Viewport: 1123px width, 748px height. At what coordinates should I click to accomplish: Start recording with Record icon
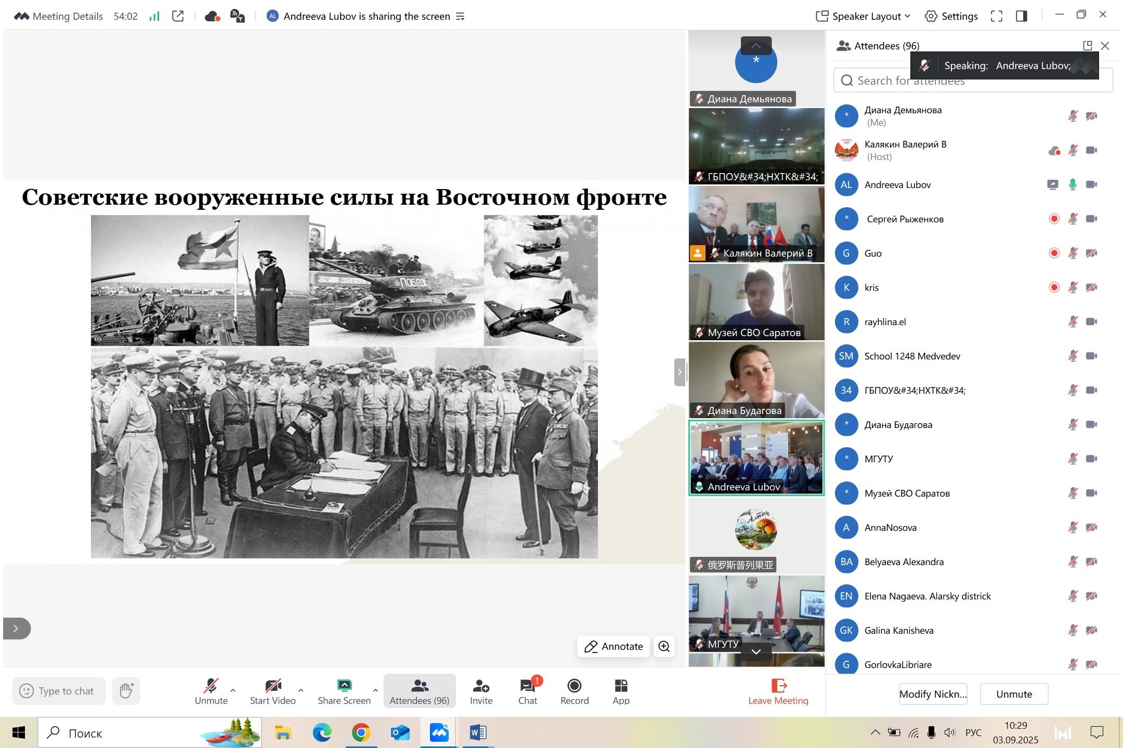pyautogui.click(x=574, y=691)
